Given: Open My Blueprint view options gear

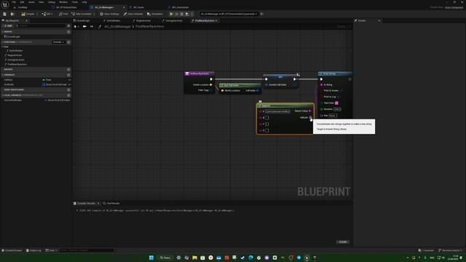Looking at the screenshot, I should [x=68, y=26].
